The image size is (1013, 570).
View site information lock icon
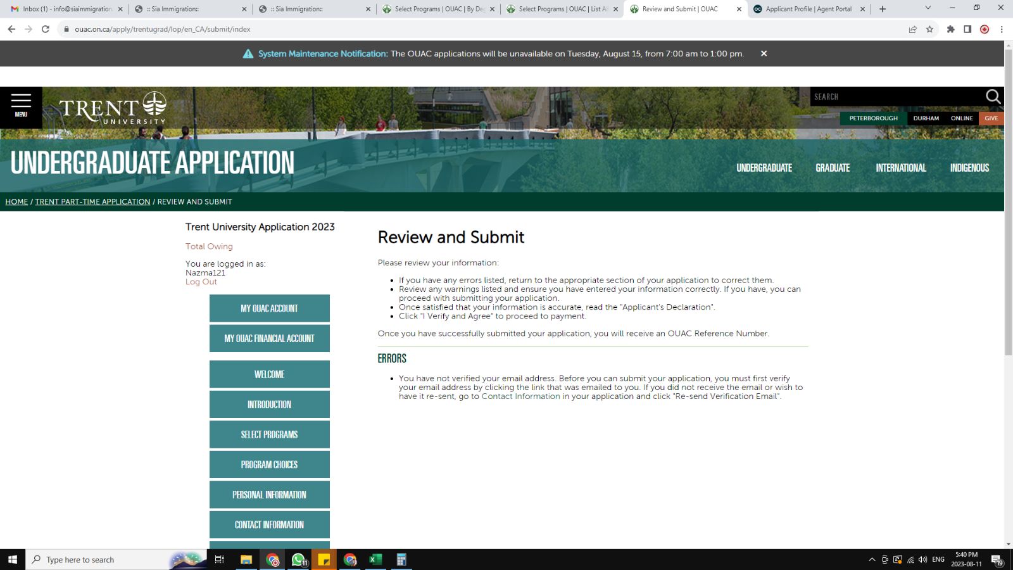66,29
